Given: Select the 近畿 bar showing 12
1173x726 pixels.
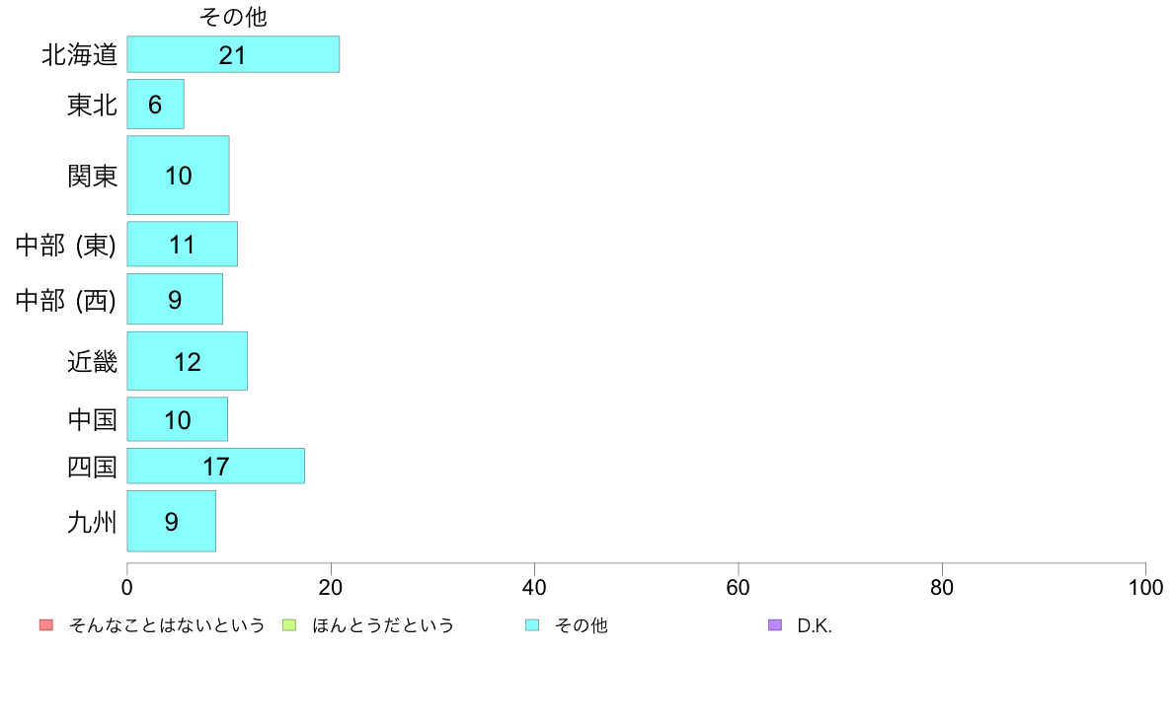Looking at the screenshot, I should [x=187, y=361].
